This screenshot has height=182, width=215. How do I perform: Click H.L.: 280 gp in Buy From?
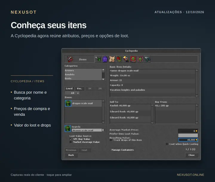[175, 106]
